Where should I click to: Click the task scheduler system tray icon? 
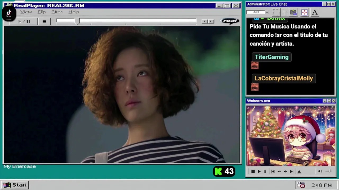301,185
